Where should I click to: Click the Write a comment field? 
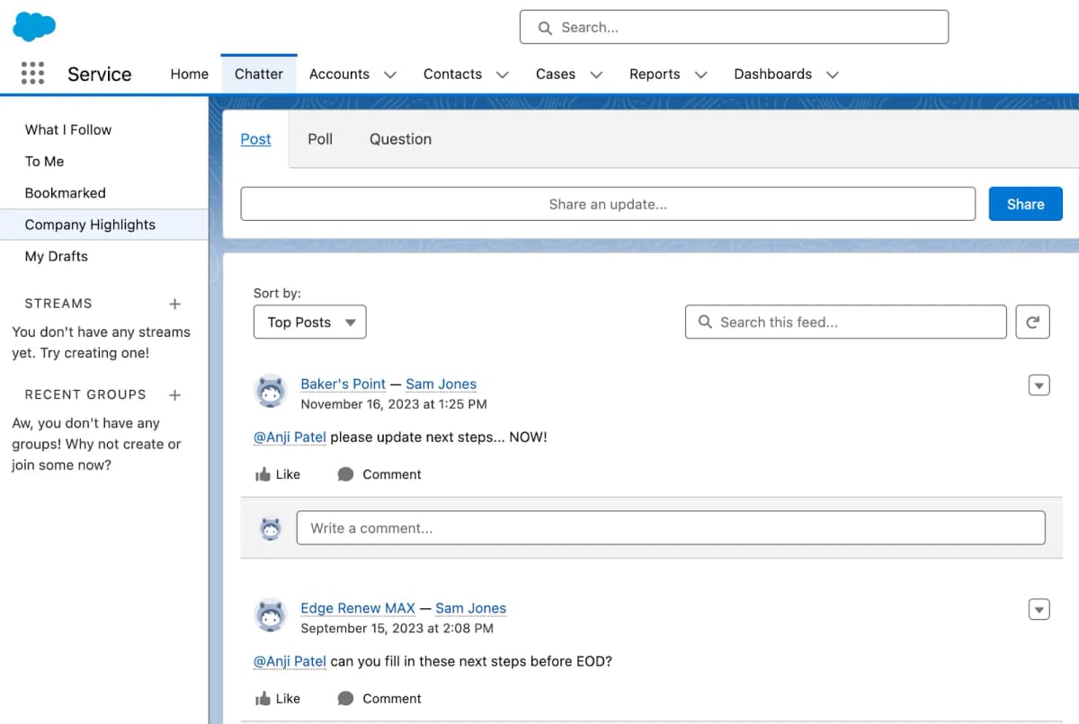[x=671, y=528]
